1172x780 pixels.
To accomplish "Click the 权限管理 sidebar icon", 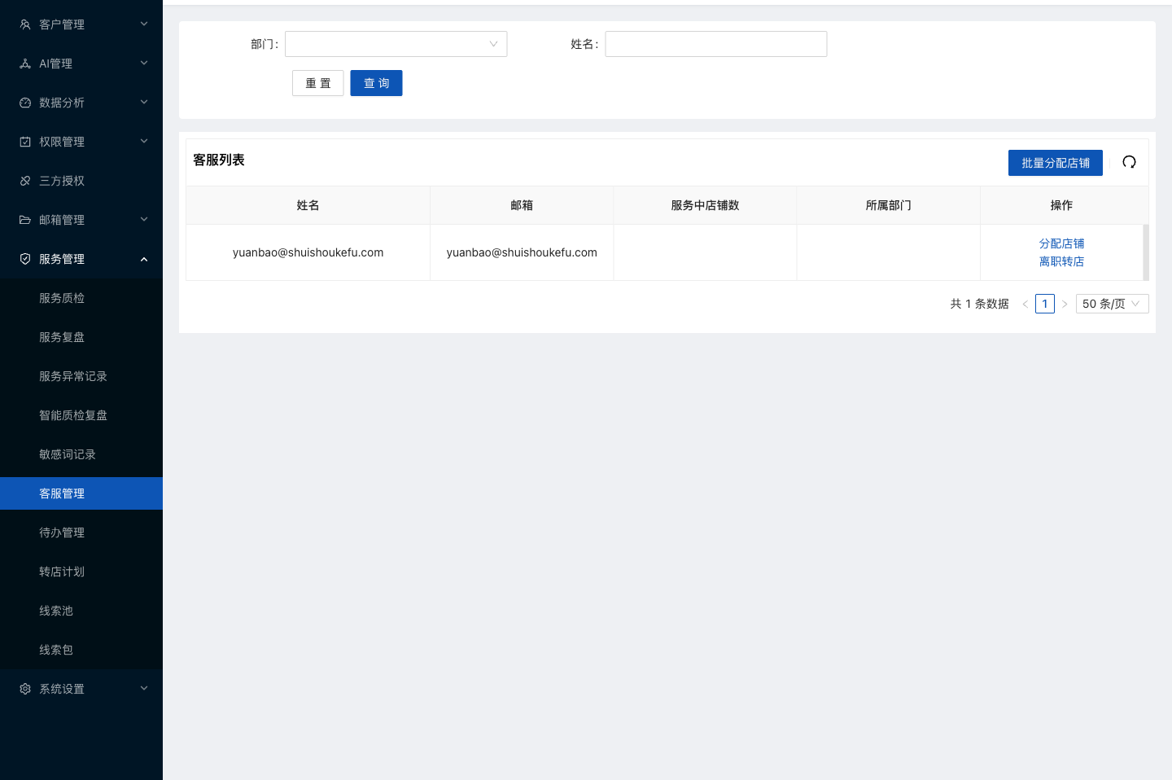I will pos(25,142).
